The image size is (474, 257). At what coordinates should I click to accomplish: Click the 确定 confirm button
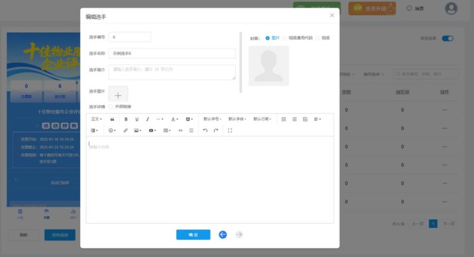coord(193,234)
